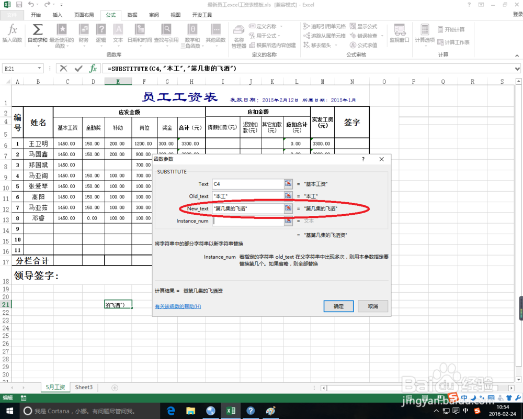This screenshot has width=523, height=419.
Task: Click Calculate Now (开始计算)
Action: (x=451, y=30)
